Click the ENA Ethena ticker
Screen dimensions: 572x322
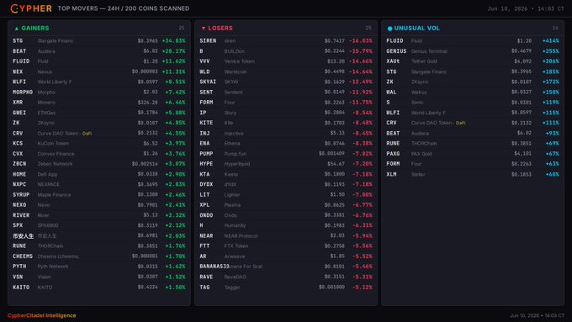point(204,143)
